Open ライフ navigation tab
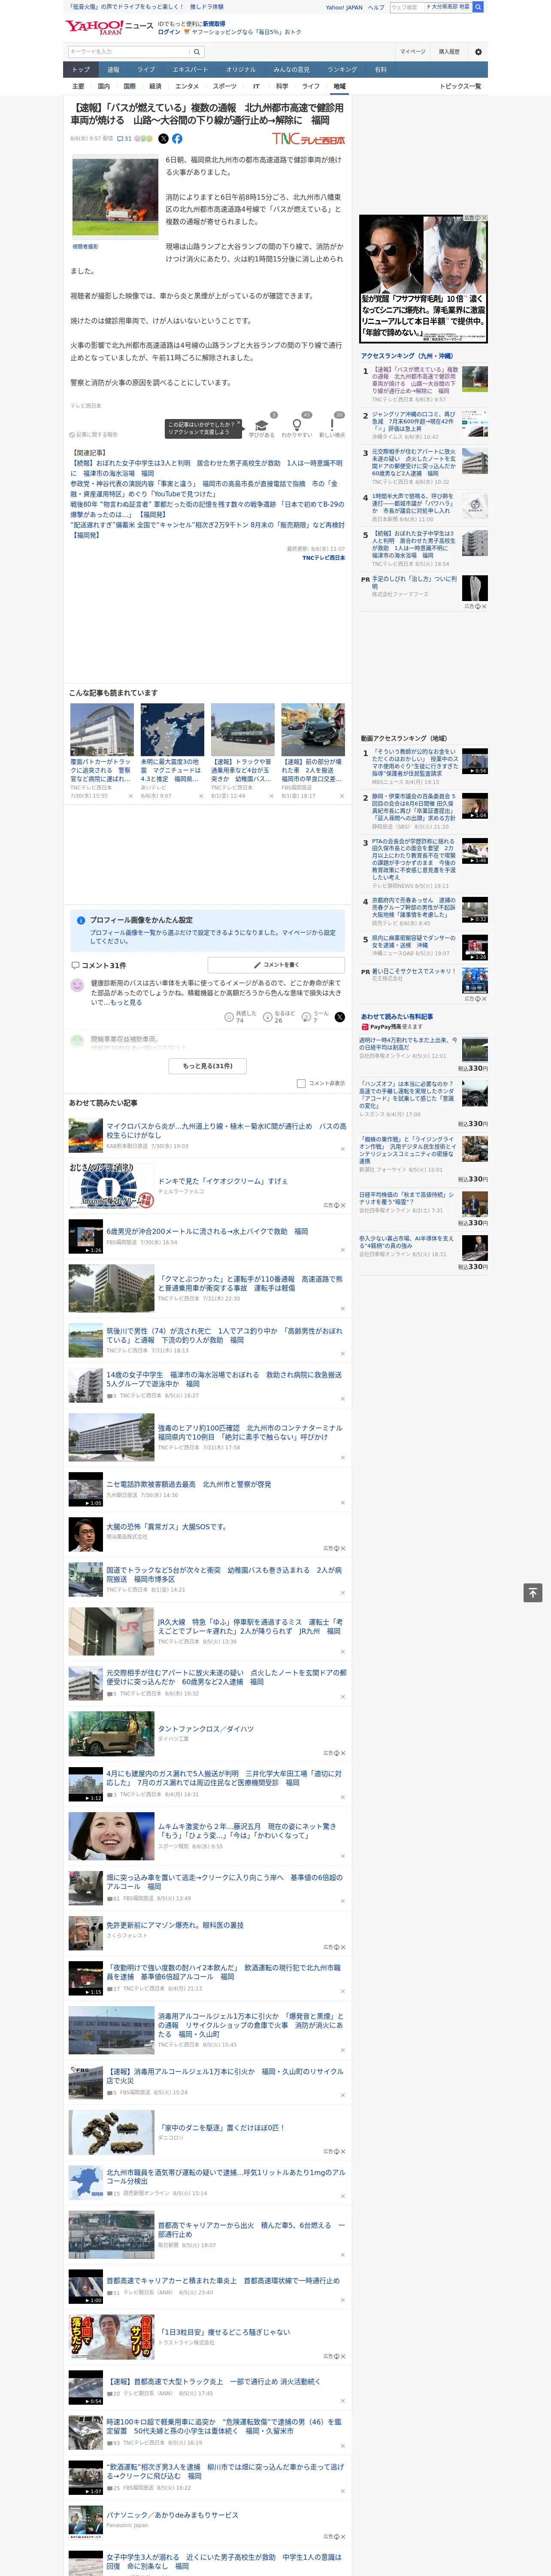This screenshot has height=2576, width=551. (146, 69)
